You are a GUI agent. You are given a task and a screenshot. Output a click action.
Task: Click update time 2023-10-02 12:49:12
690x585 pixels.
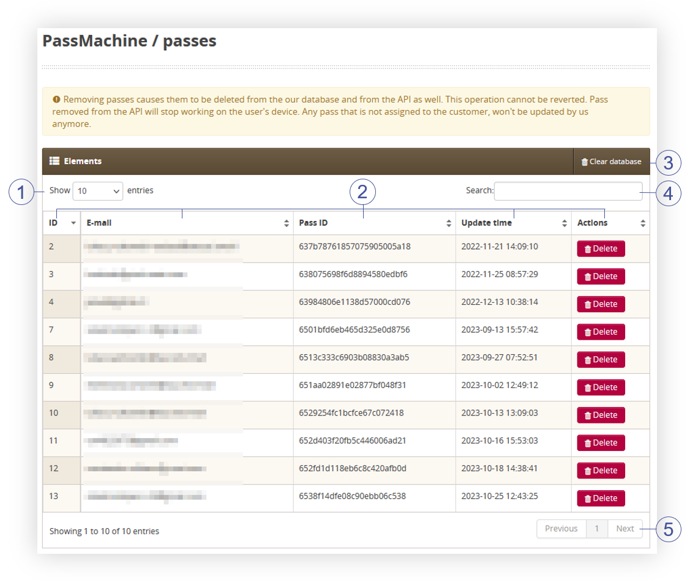pos(500,385)
